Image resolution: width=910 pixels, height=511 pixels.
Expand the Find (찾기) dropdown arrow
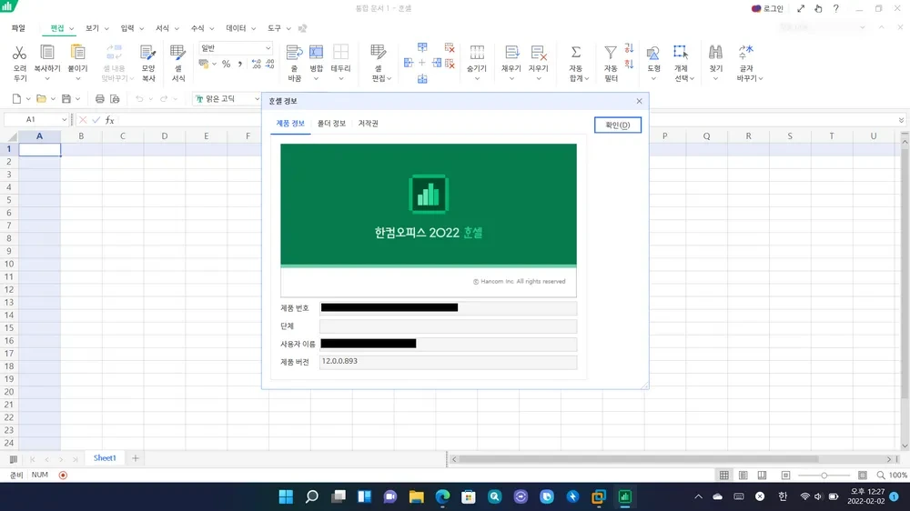(x=715, y=79)
